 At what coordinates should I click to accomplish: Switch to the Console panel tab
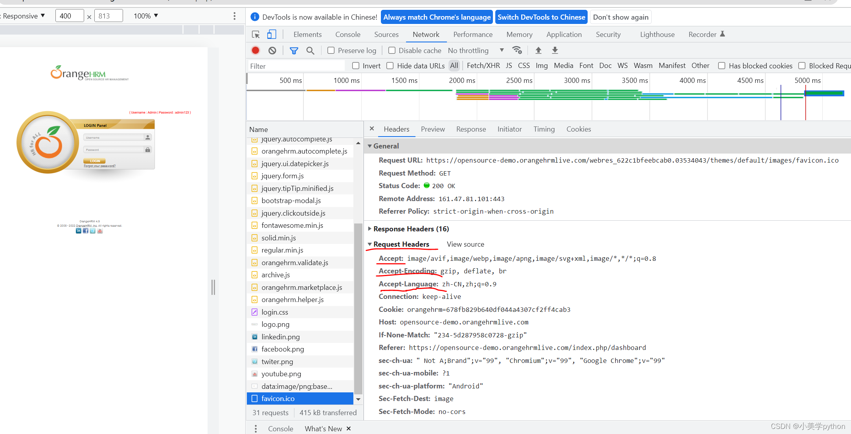pyautogui.click(x=347, y=35)
